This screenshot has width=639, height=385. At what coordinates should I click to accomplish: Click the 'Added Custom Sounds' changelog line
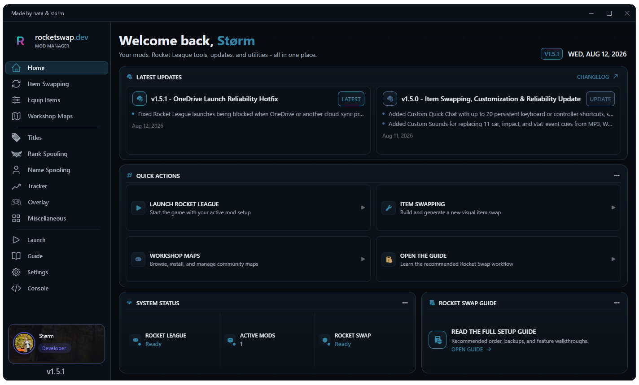click(x=500, y=124)
